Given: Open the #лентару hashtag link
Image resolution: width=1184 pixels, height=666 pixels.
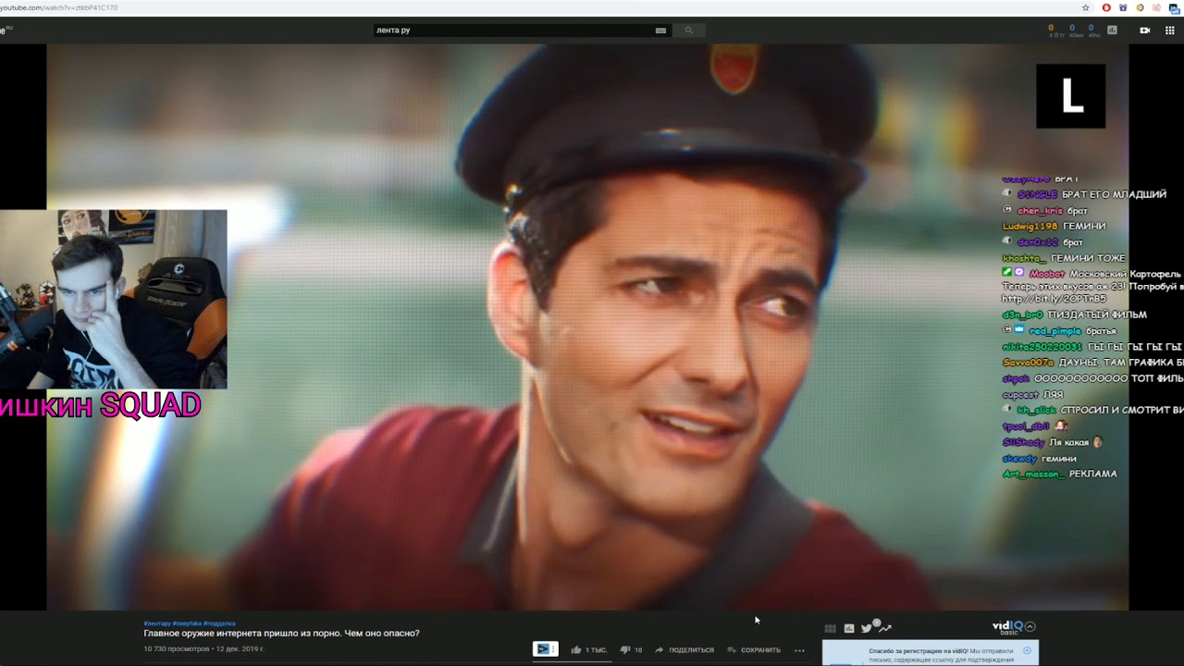Looking at the screenshot, I should pyautogui.click(x=157, y=623).
